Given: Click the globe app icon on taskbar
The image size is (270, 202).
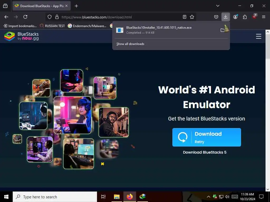Looking at the screenshot, I should (x=143, y=197).
